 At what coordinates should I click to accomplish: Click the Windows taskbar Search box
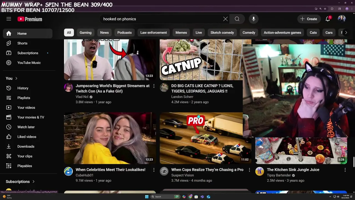coord(165,197)
